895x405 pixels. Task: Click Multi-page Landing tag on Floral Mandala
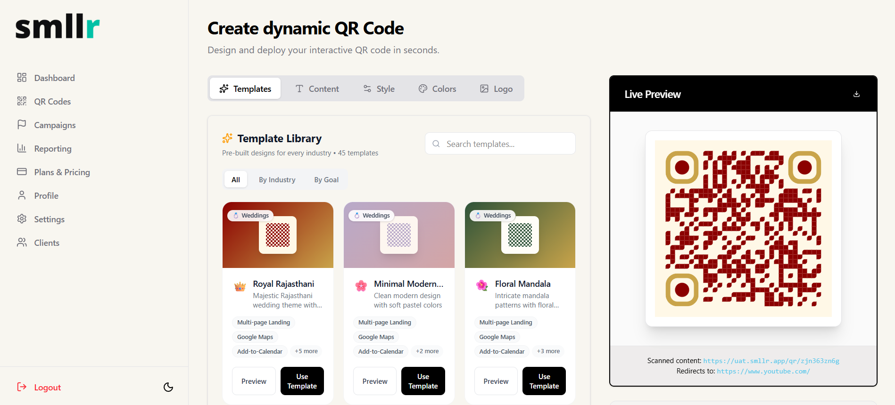(506, 322)
